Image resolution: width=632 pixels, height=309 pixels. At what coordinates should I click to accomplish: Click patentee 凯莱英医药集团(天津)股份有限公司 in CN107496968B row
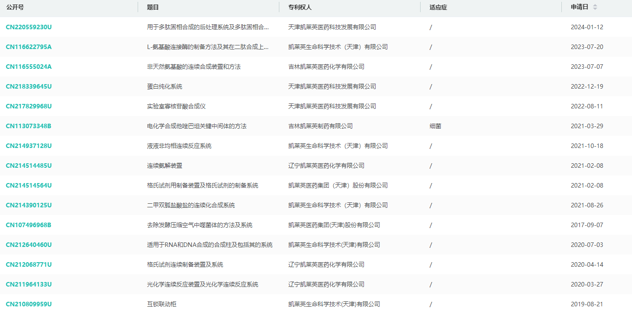(334, 225)
